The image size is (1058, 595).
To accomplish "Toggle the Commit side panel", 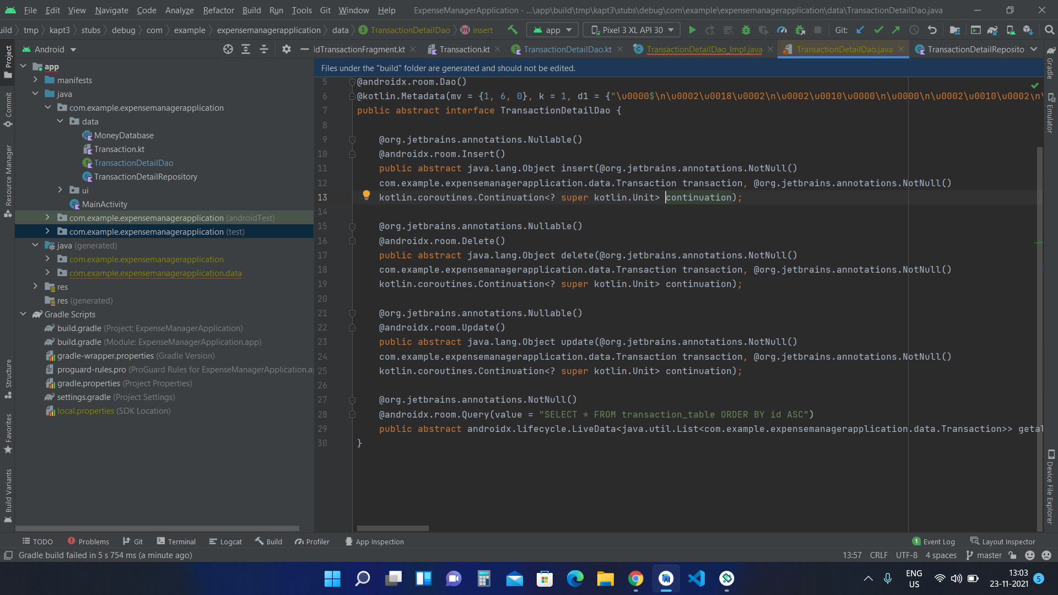I will click(8, 109).
